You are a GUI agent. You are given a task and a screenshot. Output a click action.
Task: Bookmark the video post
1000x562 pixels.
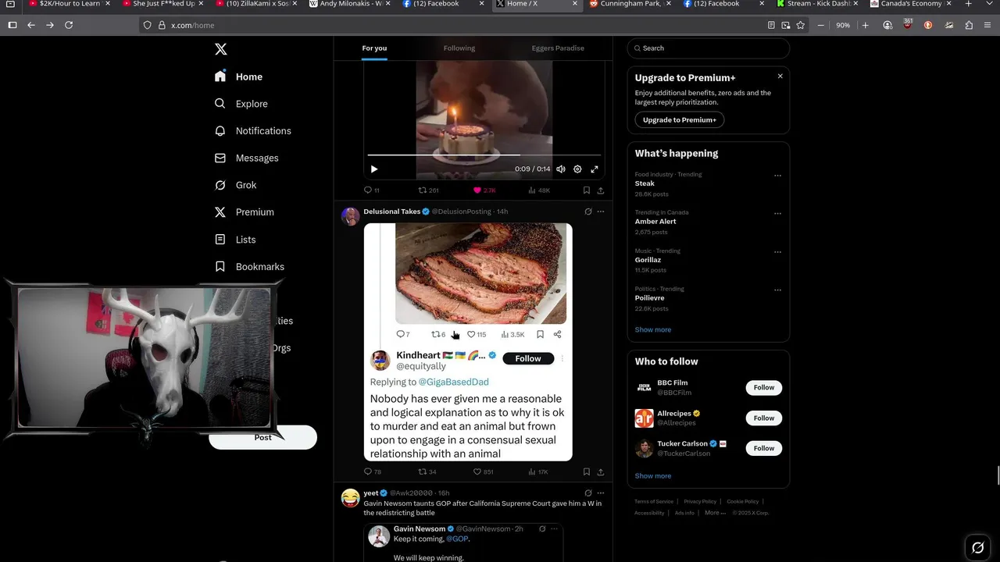[586, 190]
